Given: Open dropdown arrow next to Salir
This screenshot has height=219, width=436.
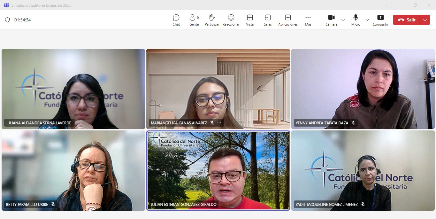Looking at the screenshot, I should [x=425, y=20].
